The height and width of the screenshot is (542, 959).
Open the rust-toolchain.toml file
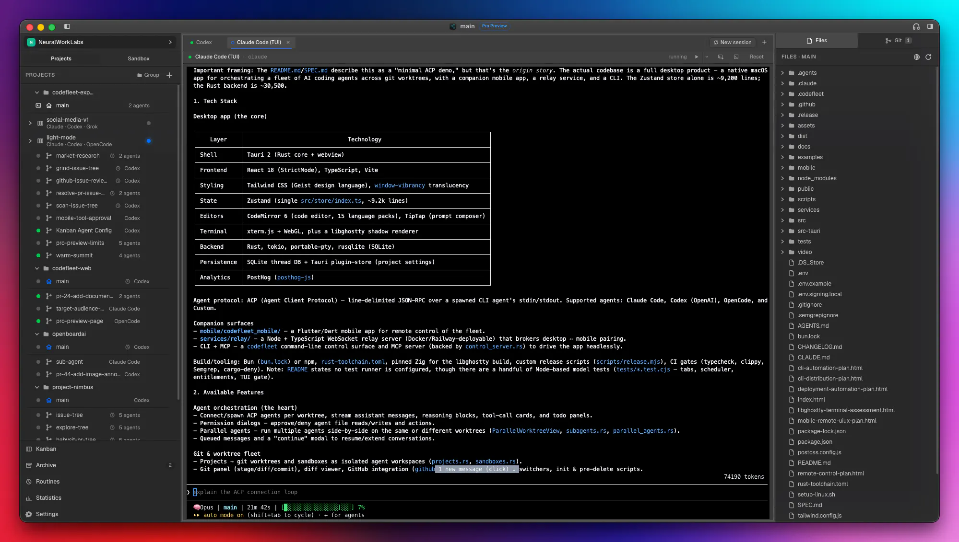(823, 484)
